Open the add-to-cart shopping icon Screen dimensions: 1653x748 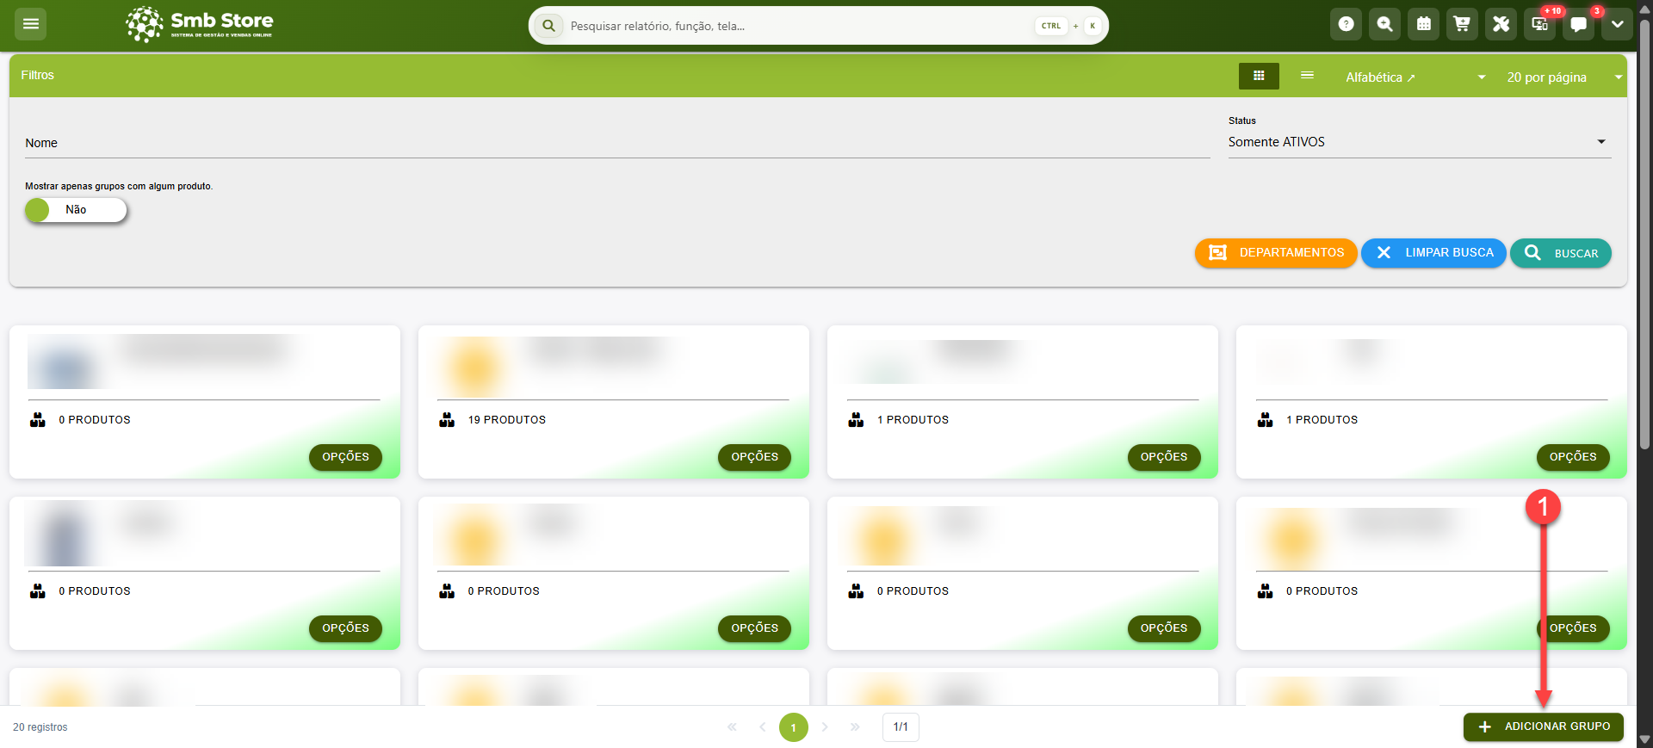(x=1462, y=24)
